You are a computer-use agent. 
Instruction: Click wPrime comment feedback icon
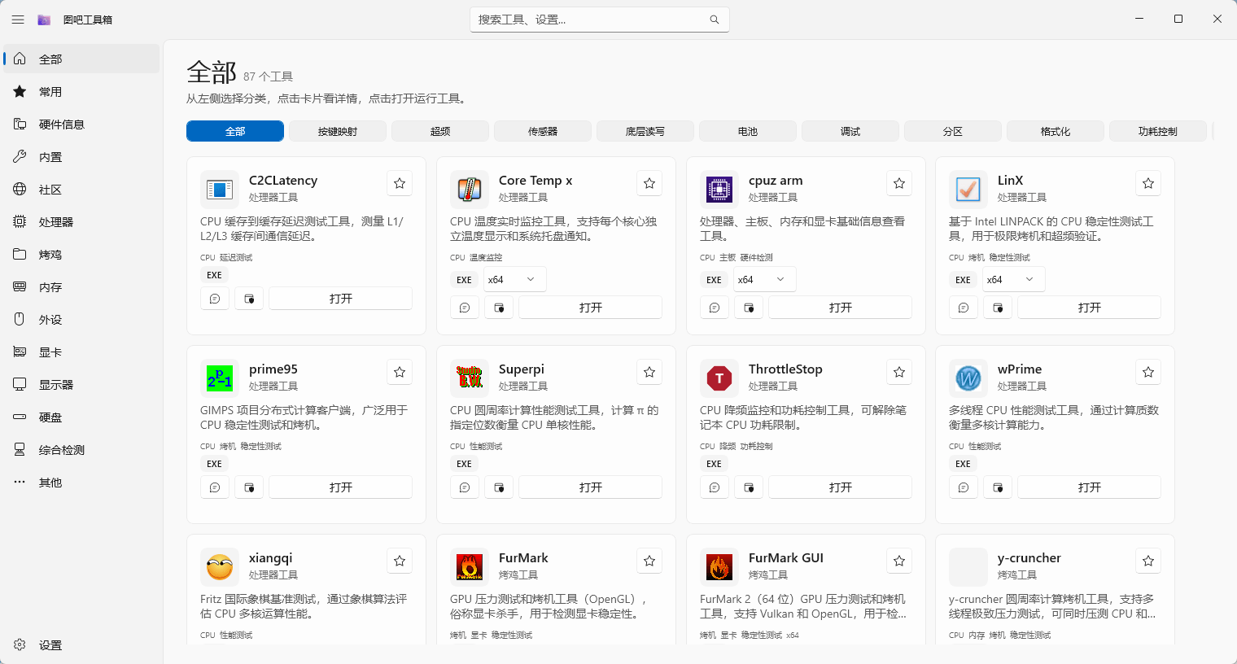pos(964,487)
